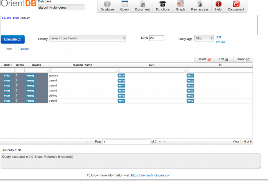268x181 pixels.
Task: Switch to the Output tab
Action: (x=24, y=49)
